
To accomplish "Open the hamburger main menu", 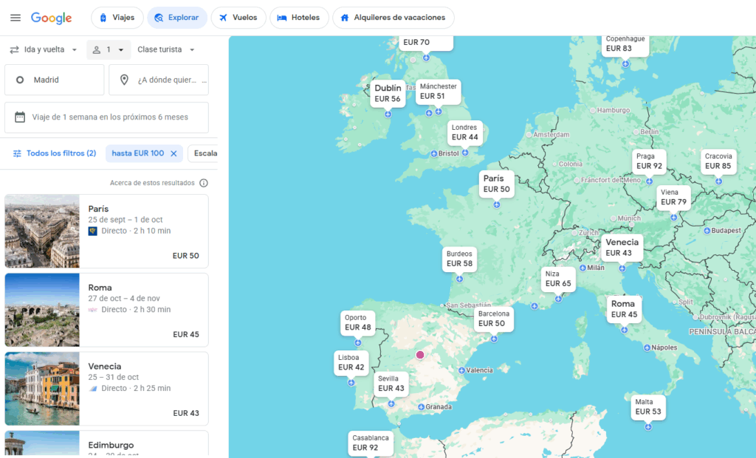I will 16,18.
